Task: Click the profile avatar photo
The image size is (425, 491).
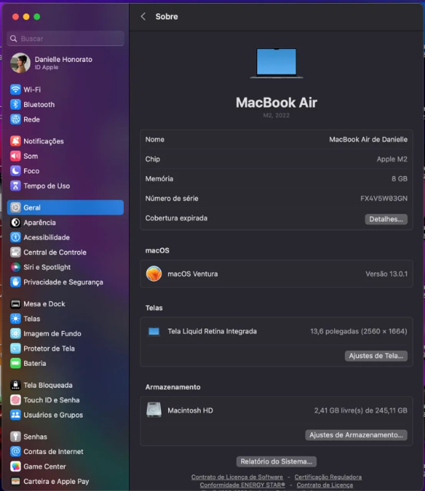Action: click(x=20, y=63)
